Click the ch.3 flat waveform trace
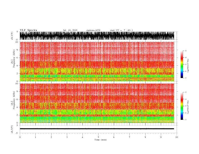 97,129
